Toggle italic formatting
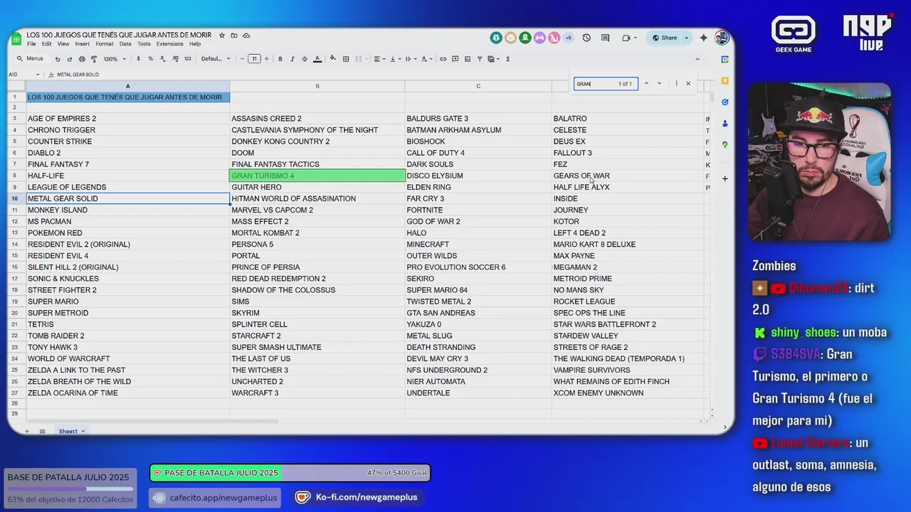Image resolution: width=911 pixels, height=512 pixels. click(x=292, y=59)
